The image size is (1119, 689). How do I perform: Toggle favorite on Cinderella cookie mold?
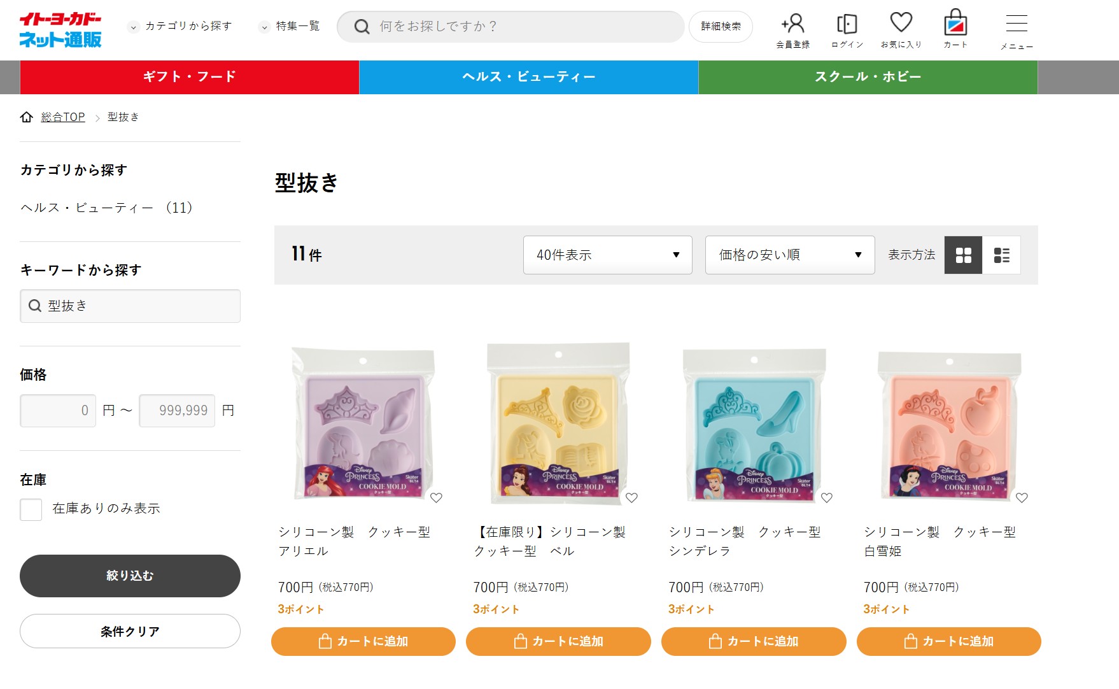pyautogui.click(x=826, y=498)
